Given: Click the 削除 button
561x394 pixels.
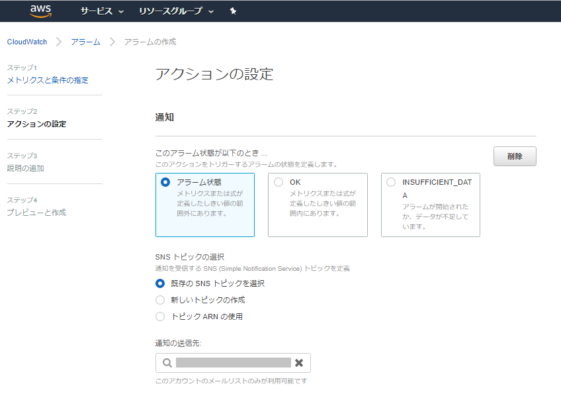Looking at the screenshot, I should click(x=515, y=156).
